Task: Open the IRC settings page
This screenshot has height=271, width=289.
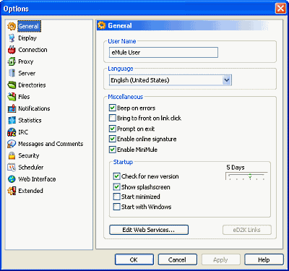Action: click(x=23, y=132)
